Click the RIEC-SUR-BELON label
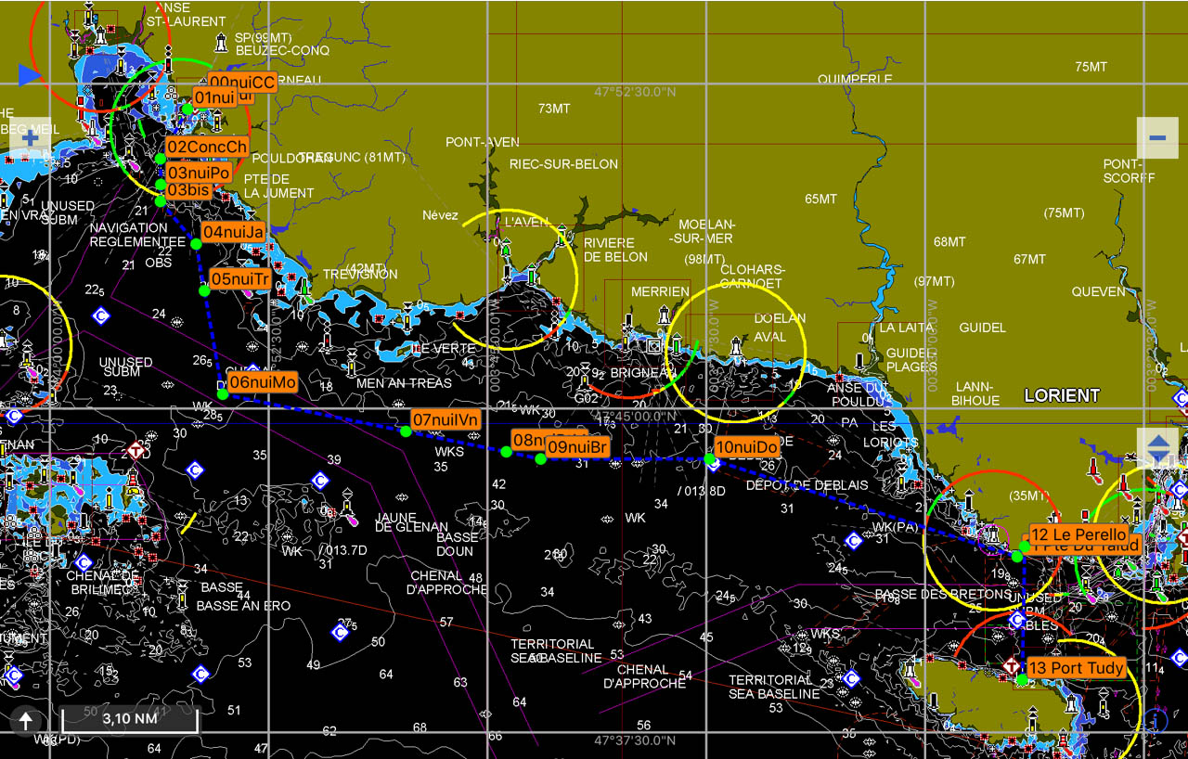This screenshot has width=1188, height=759. [563, 164]
